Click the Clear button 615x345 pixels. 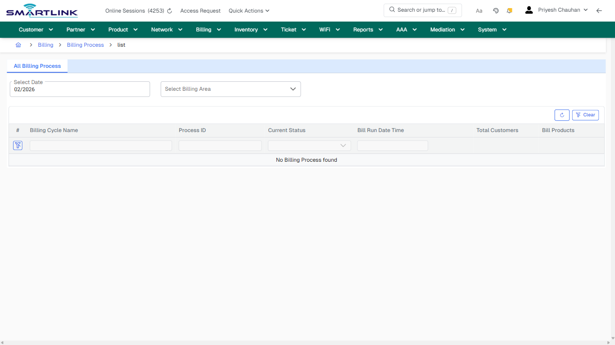pos(585,115)
